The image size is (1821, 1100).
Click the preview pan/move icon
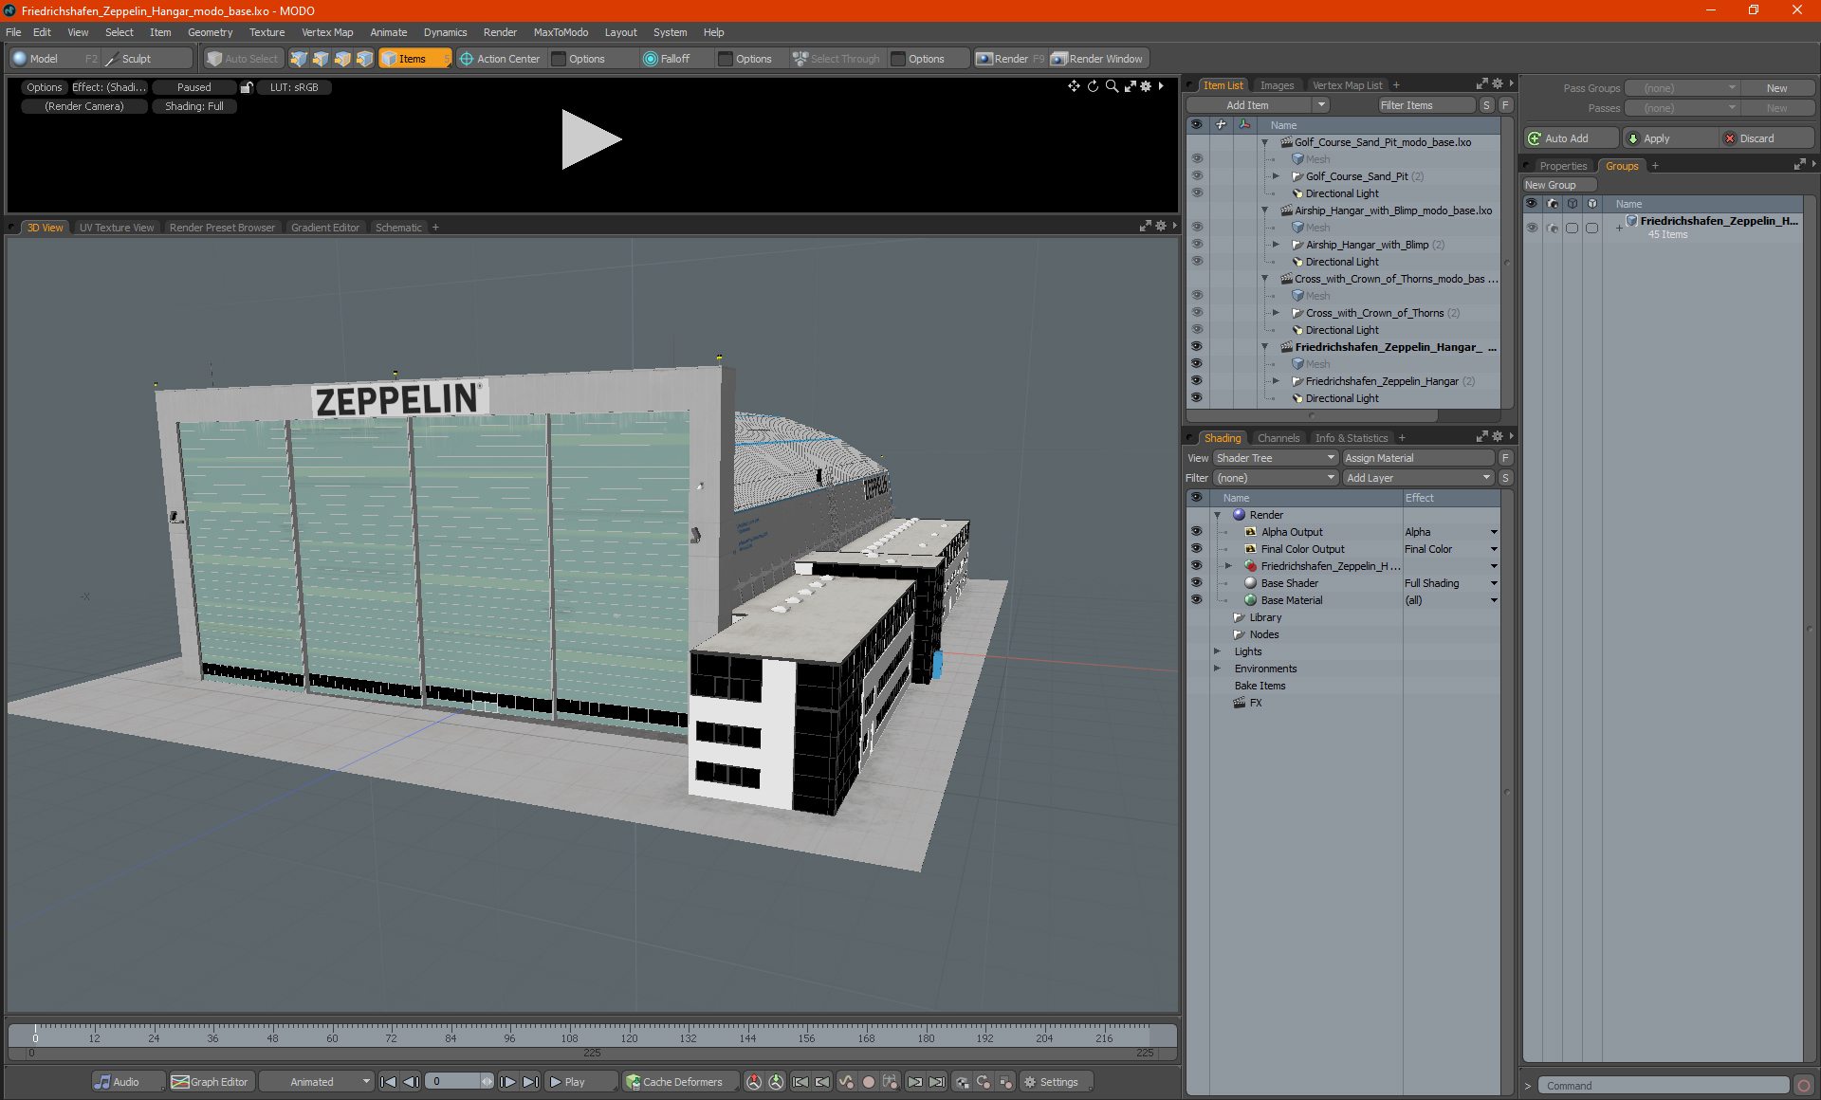(1074, 86)
